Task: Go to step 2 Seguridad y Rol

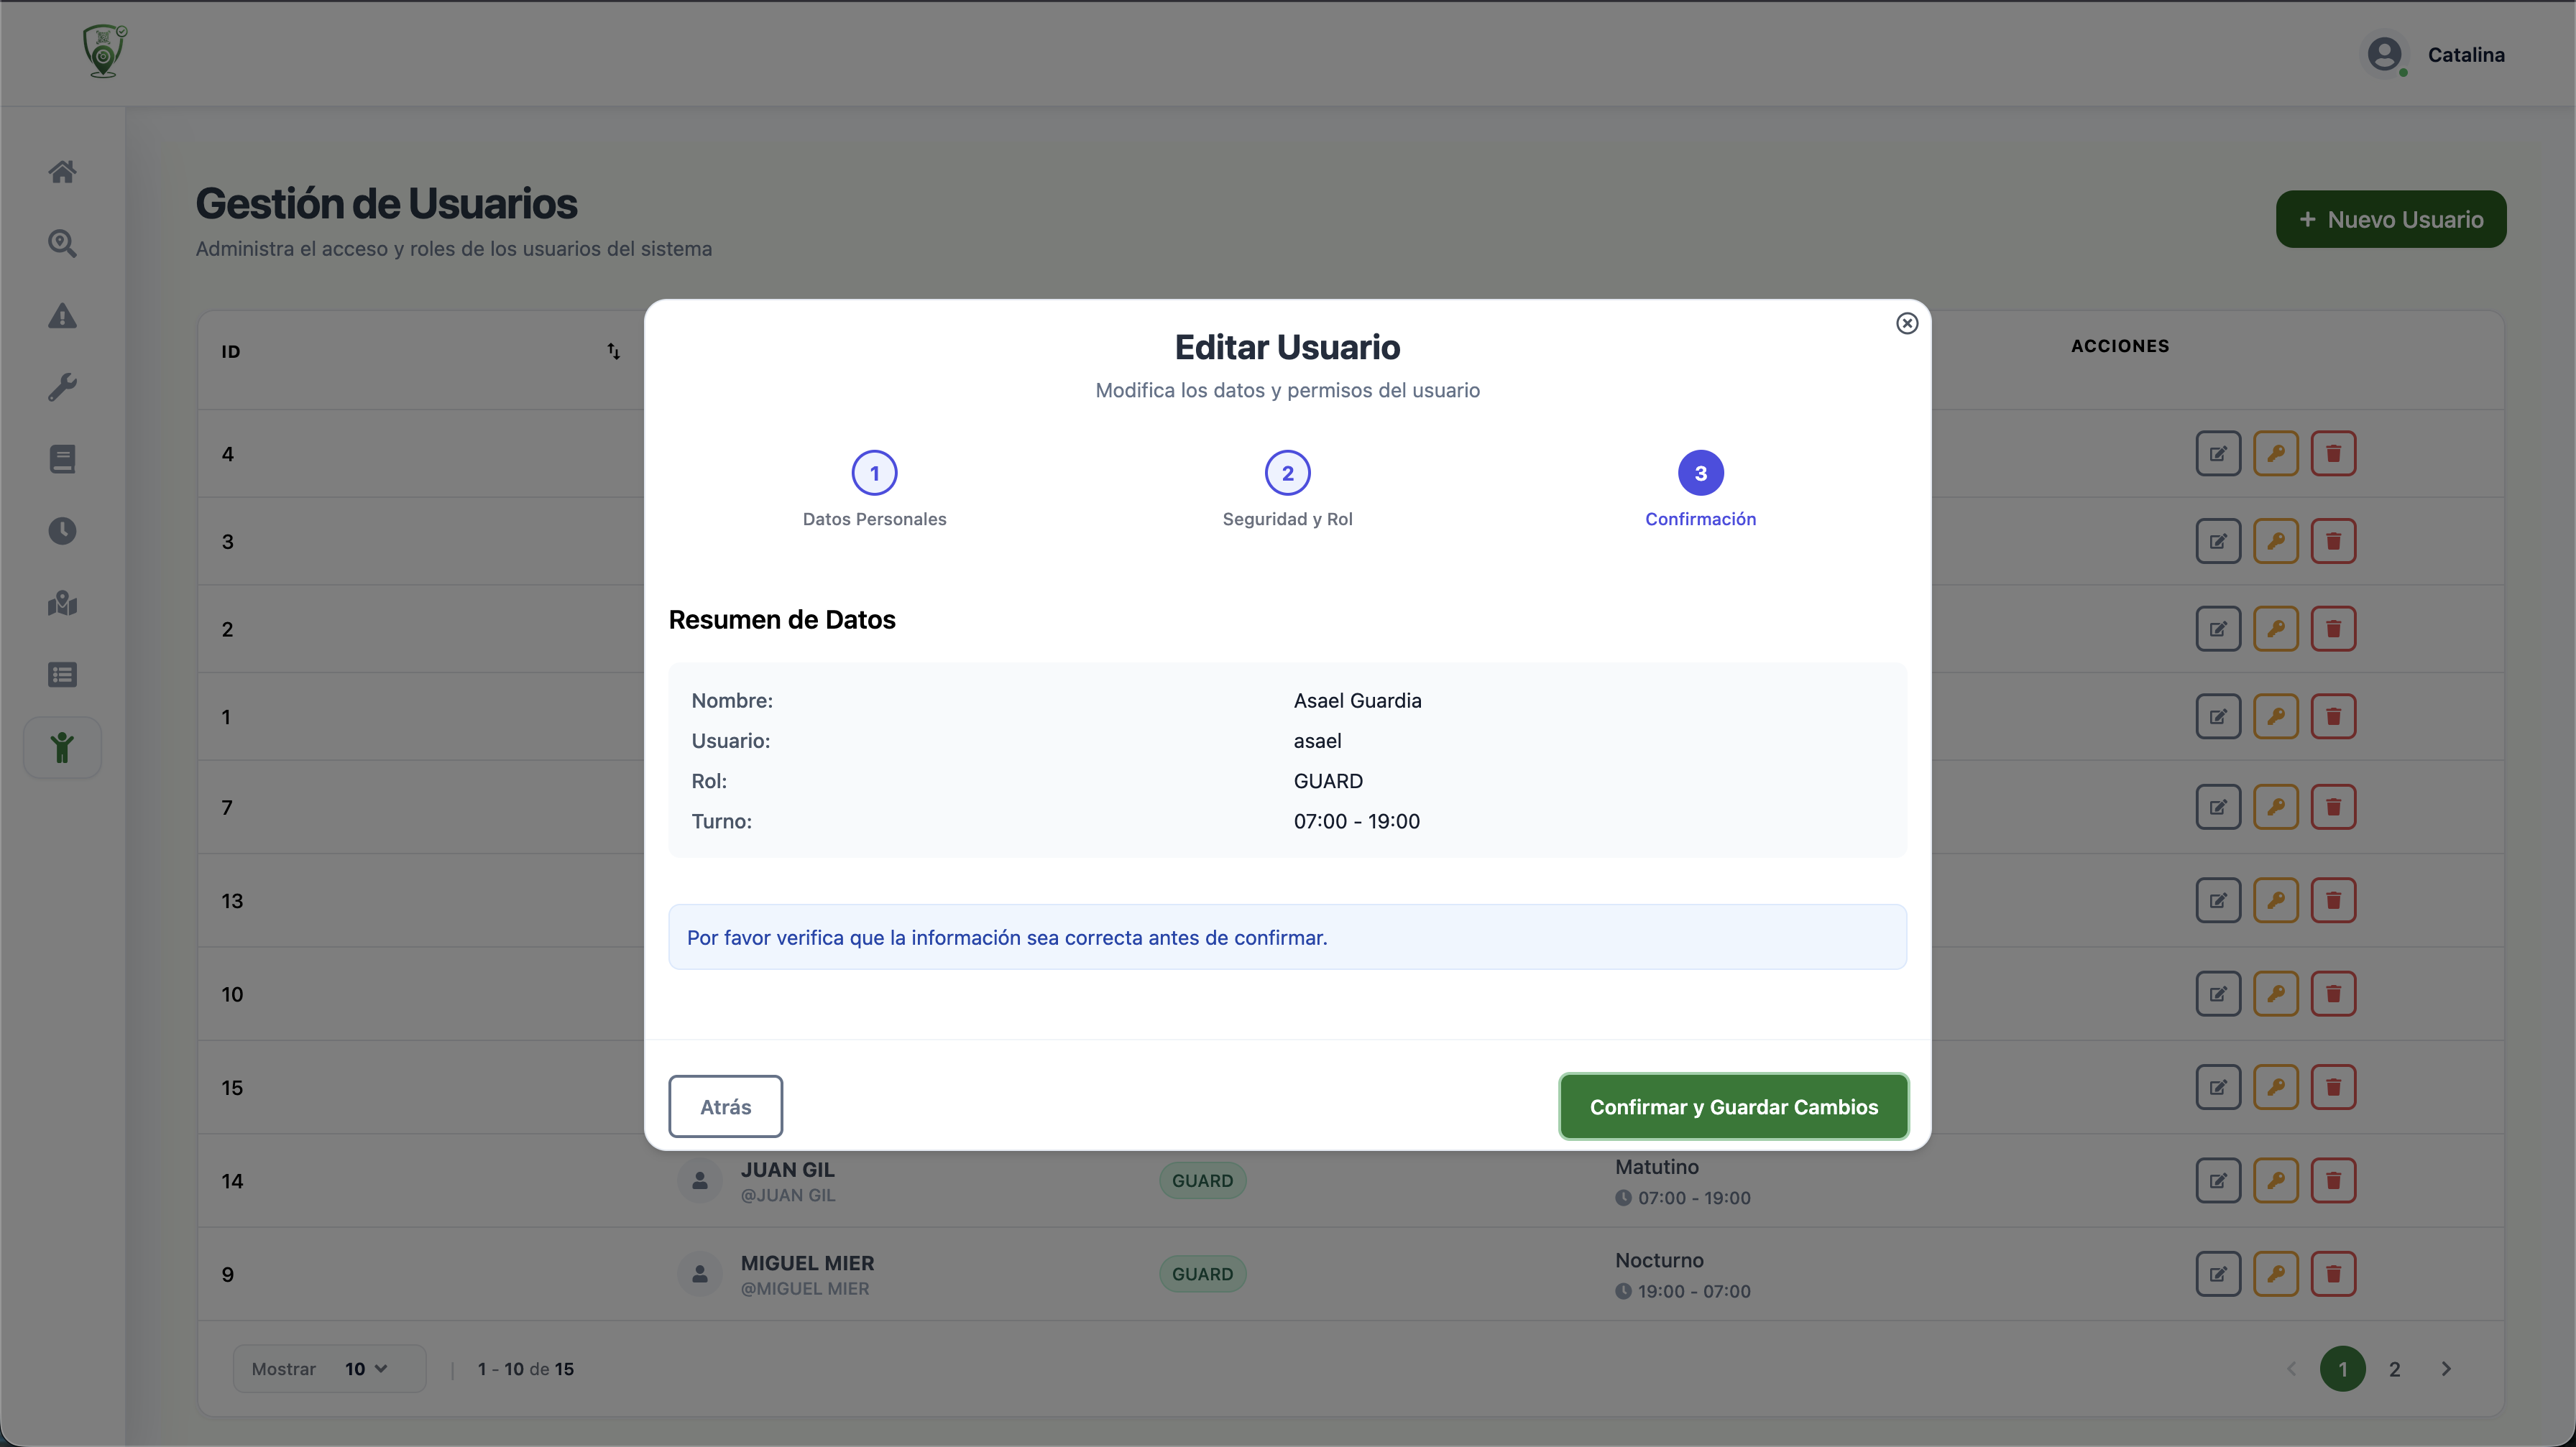Action: [x=1287, y=473]
